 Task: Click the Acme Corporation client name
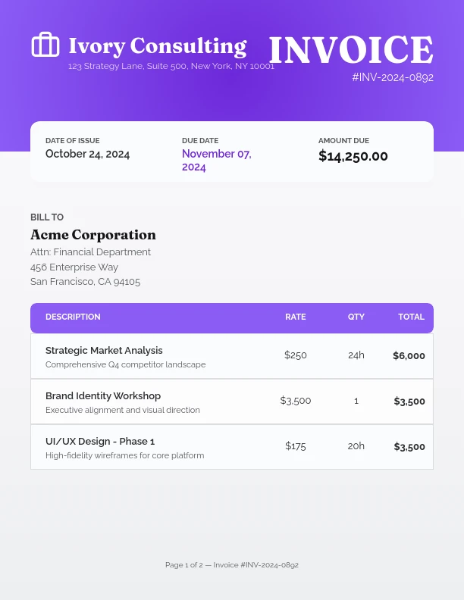(x=93, y=235)
